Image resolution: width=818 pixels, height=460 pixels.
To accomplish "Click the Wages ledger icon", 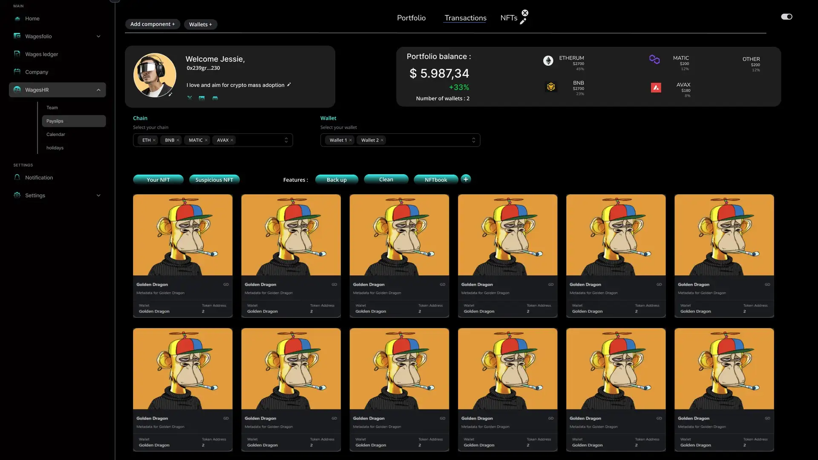I will (x=17, y=54).
